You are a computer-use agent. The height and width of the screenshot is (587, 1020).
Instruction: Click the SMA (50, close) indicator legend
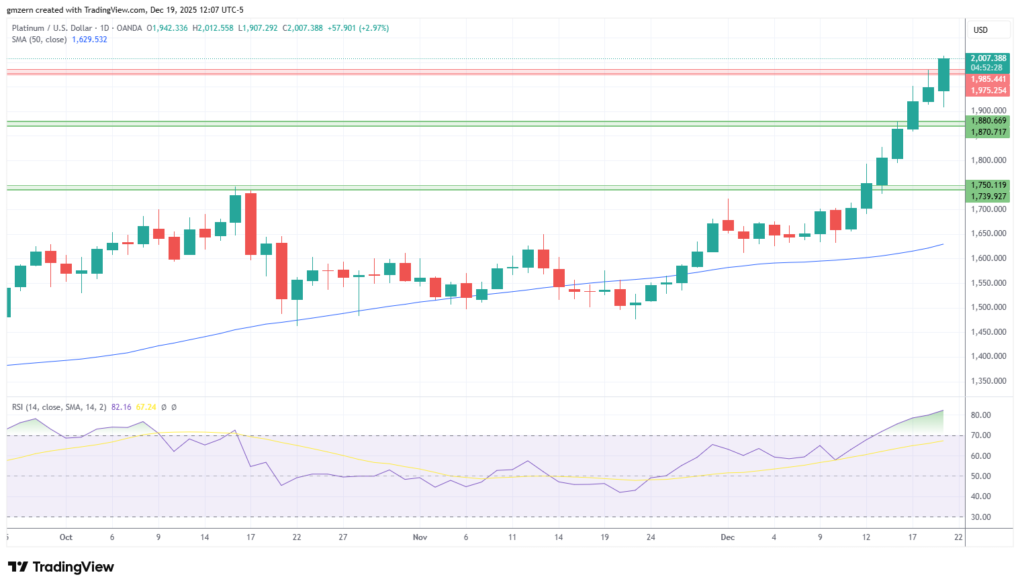pos(39,40)
